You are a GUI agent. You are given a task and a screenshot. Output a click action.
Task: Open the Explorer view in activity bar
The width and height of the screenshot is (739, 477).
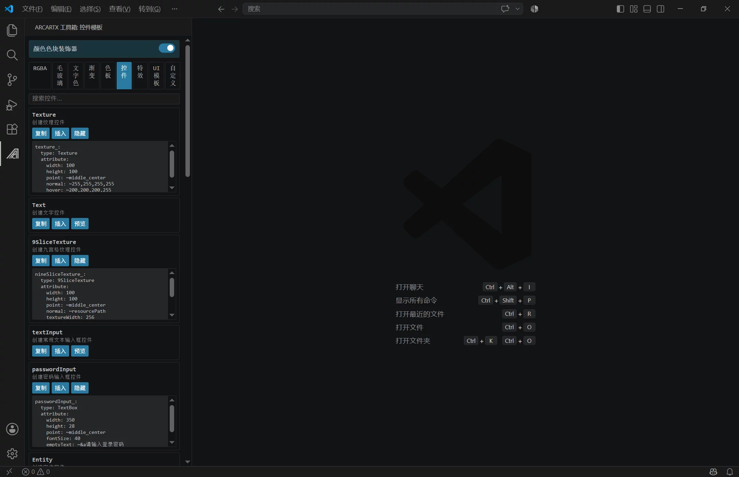[x=12, y=30]
